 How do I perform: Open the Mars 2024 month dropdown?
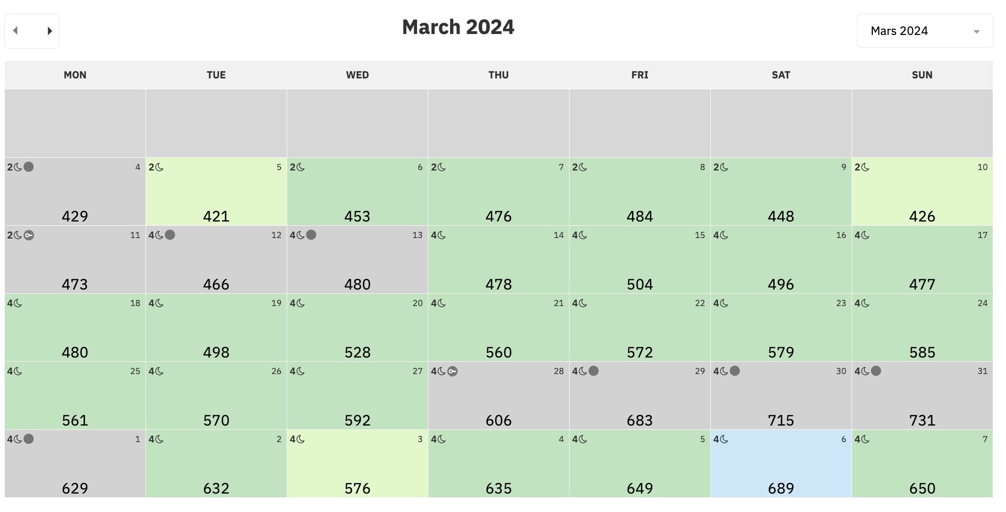pyautogui.click(x=925, y=31)
